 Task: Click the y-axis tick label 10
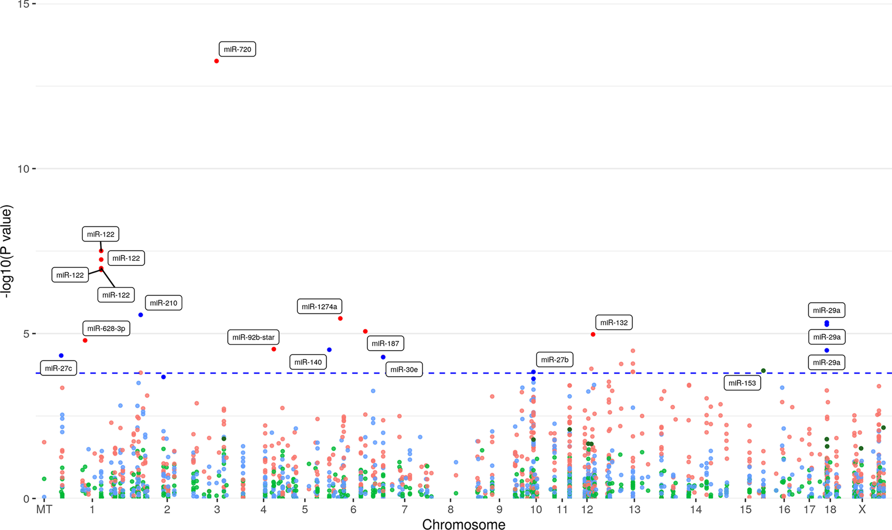23,169
